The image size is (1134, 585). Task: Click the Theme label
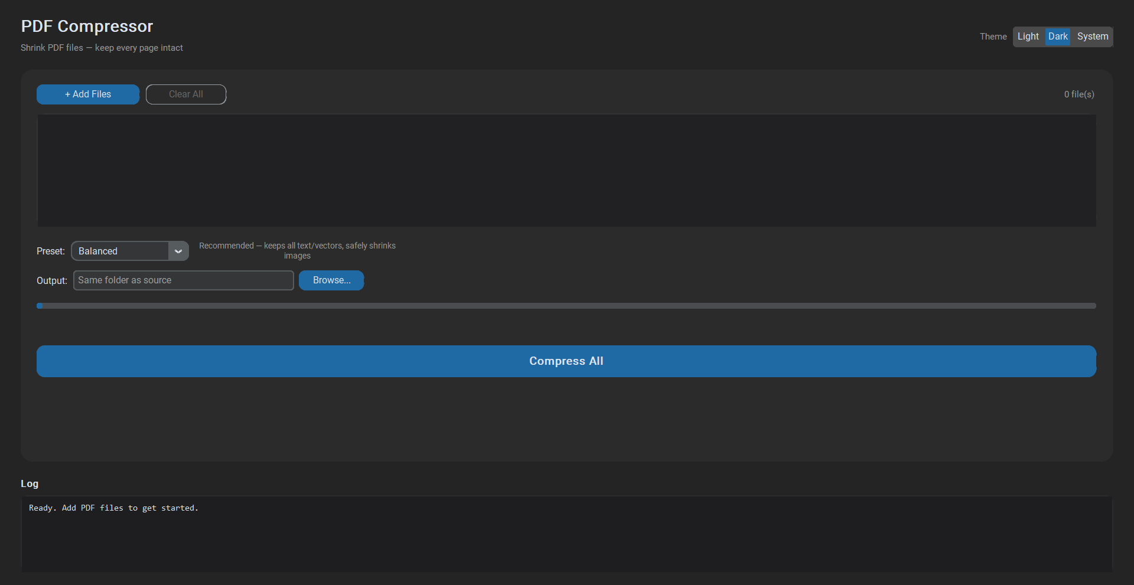coord(993,37)
